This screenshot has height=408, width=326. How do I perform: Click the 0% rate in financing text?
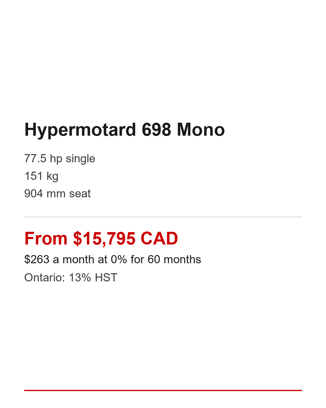coord(119,260)
